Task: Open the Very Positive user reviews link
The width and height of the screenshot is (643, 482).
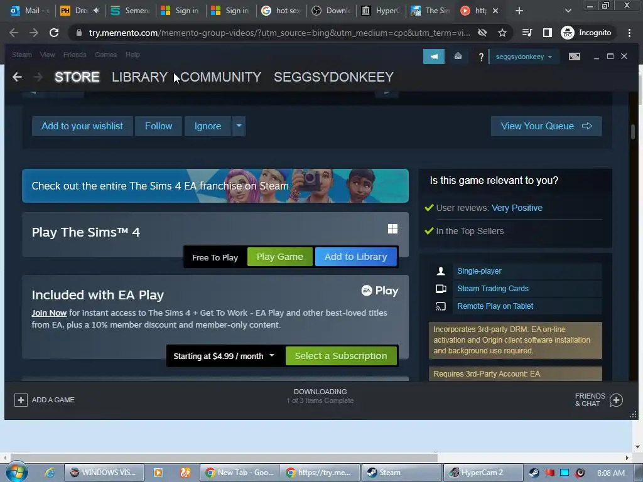Action: click(x=517, y=208)
